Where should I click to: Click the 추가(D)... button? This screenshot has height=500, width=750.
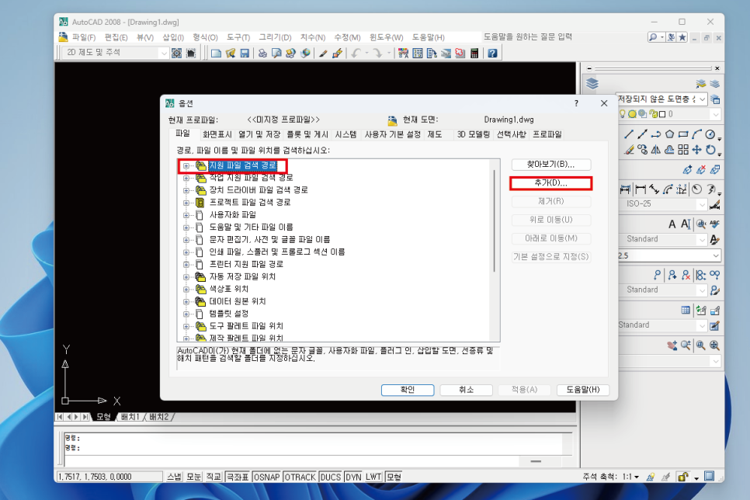tap(551, 183)
